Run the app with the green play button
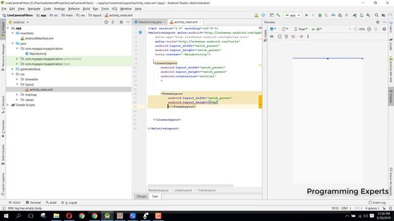 pos(307,15)
